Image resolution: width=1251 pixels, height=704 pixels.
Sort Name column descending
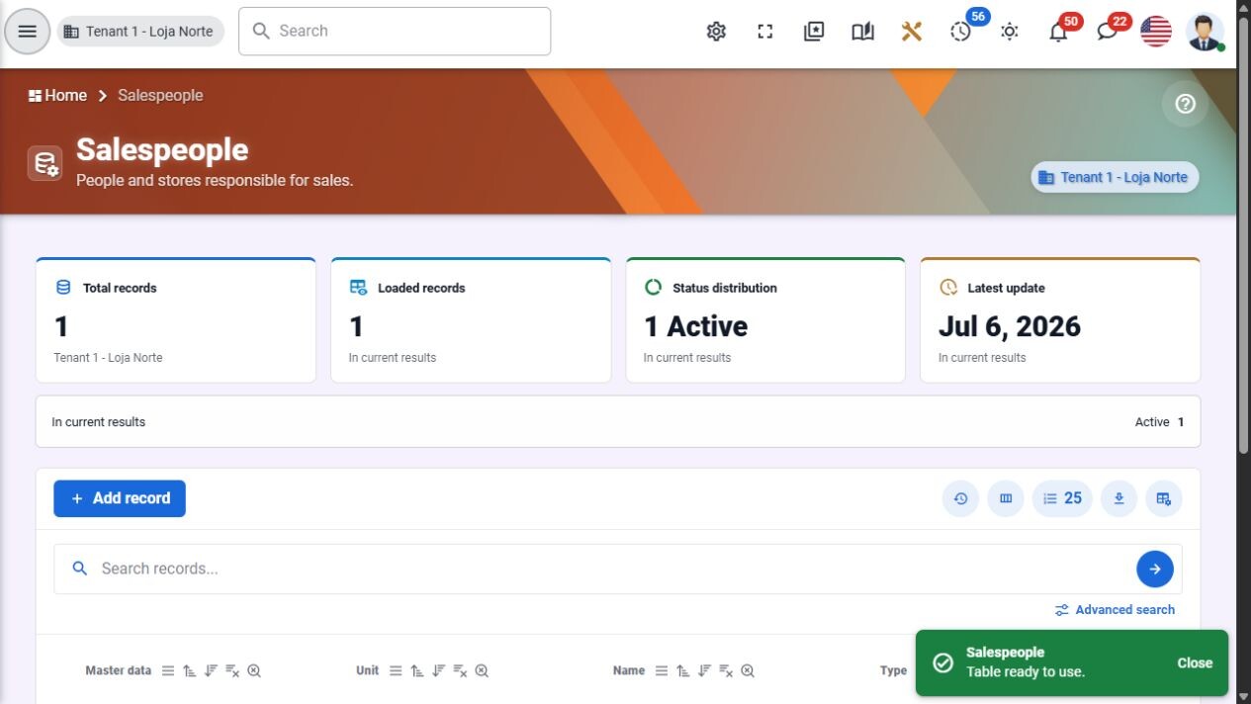[x=704, y=670]
